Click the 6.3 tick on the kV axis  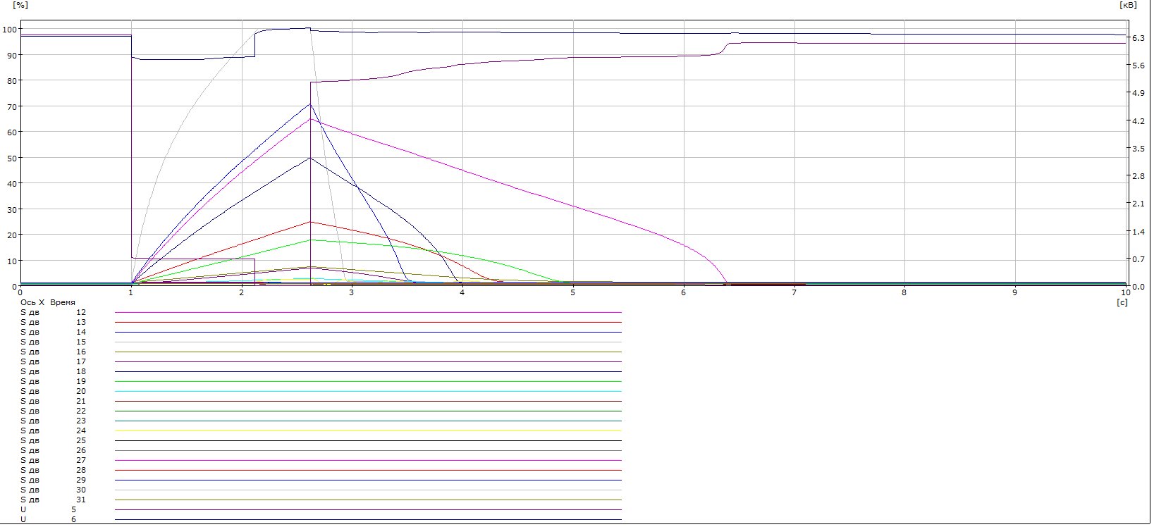pyautogui.click(x=1138, y=38)
